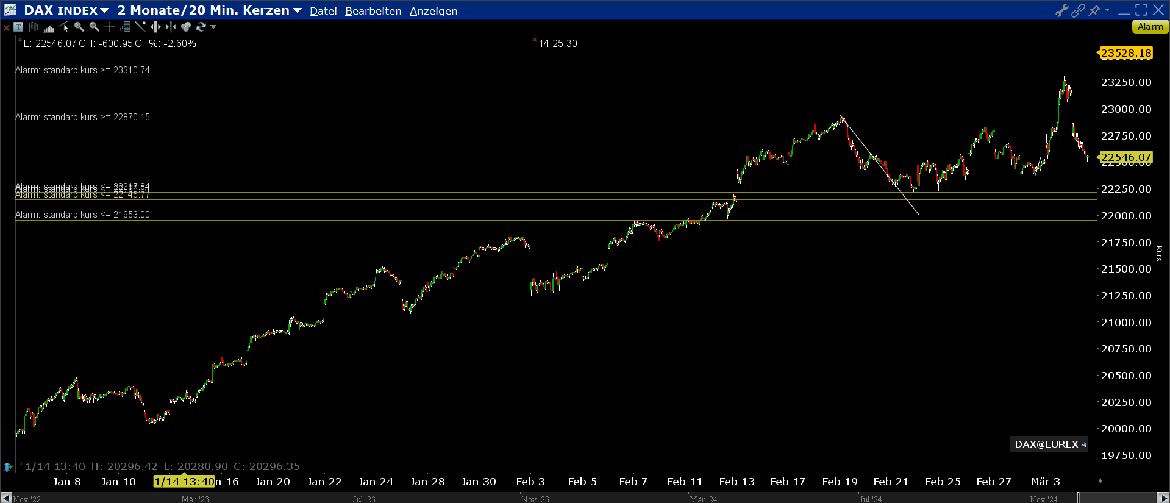Viewport: 1170px width, 503px height.
Task: Click the right arrow of the timeline scrollbar
Action: point(1163,498)
